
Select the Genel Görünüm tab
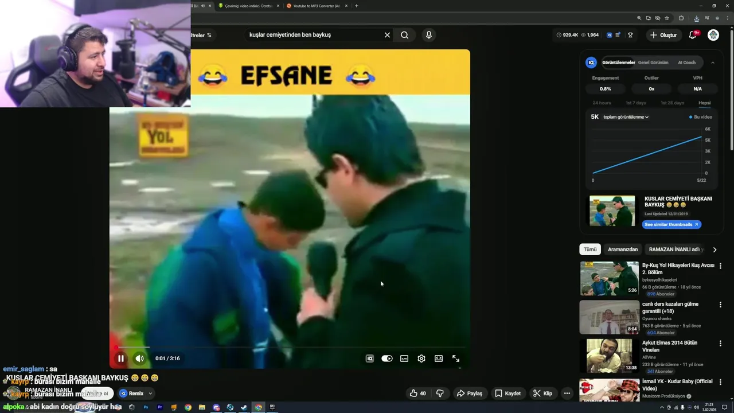tap(653, 63)
